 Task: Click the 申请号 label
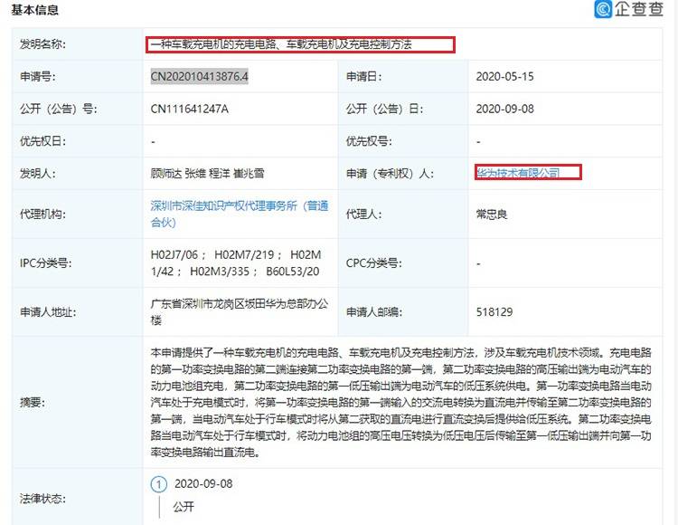38,77
